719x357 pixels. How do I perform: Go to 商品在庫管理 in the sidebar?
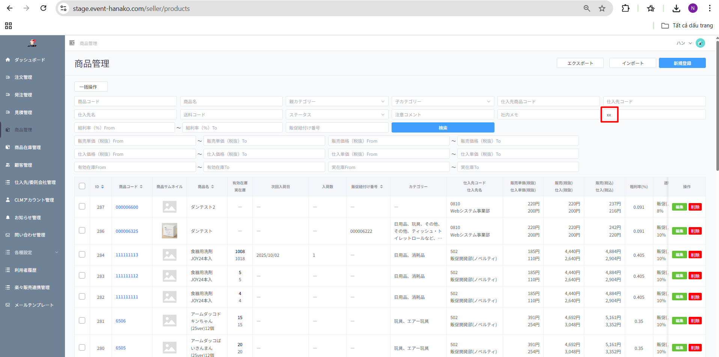tap(27, 148)
